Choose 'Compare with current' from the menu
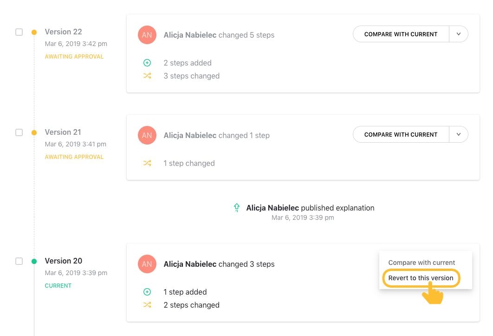The image size is (493, 336). pyautogui.click(x=422, y=263)
